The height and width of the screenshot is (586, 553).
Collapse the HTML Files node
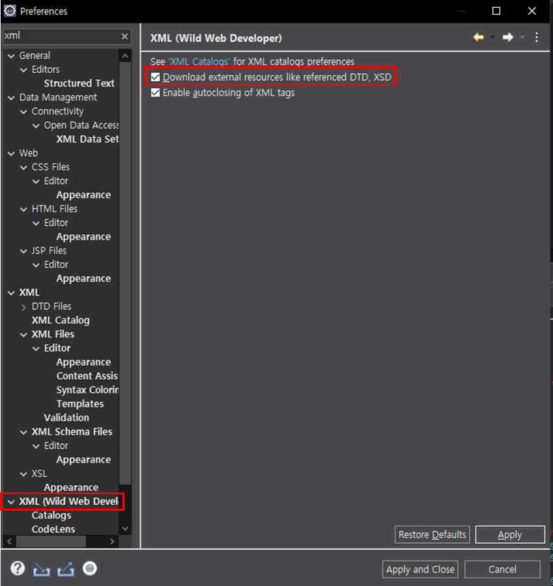(23, 209)
